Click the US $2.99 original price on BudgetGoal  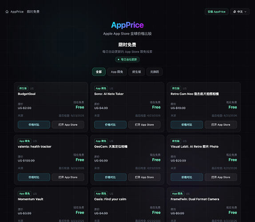(24, 108)
